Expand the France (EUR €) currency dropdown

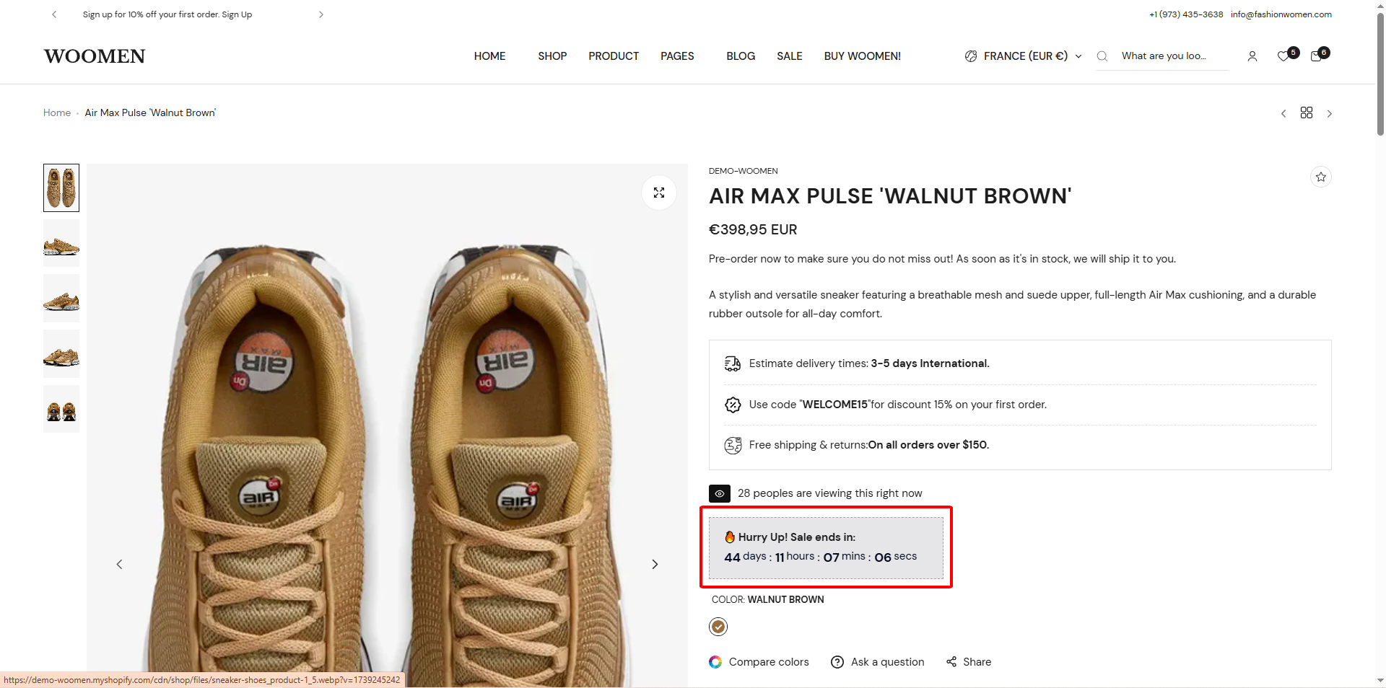pos(1024,56)
